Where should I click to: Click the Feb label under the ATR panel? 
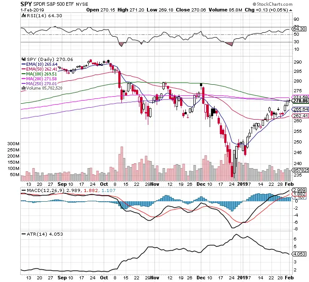click(x=289, y=278)
